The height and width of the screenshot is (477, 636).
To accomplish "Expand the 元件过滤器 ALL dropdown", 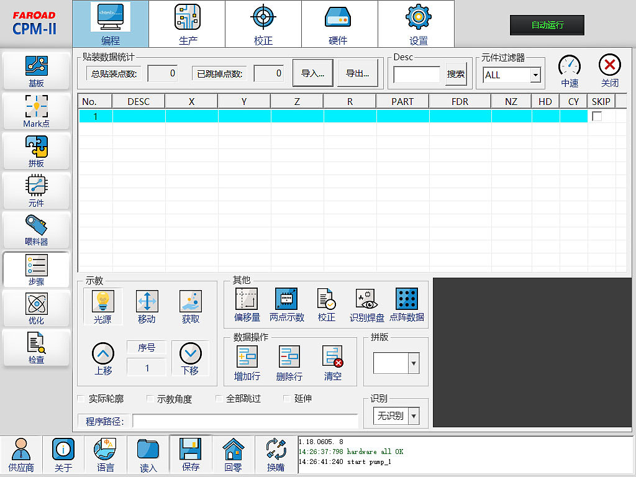I will [535, 75].
